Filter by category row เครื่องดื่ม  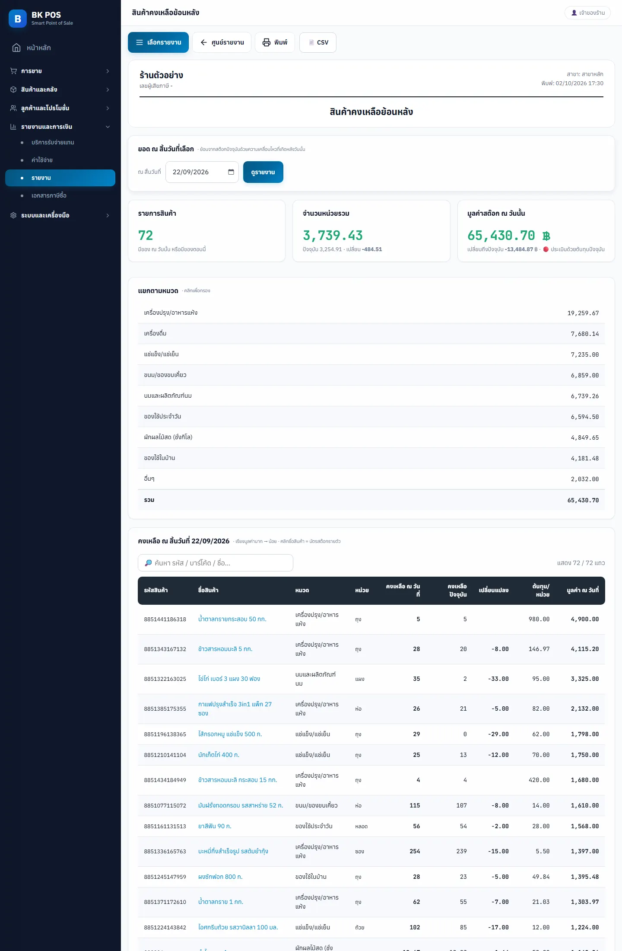[x=371, y=334]
